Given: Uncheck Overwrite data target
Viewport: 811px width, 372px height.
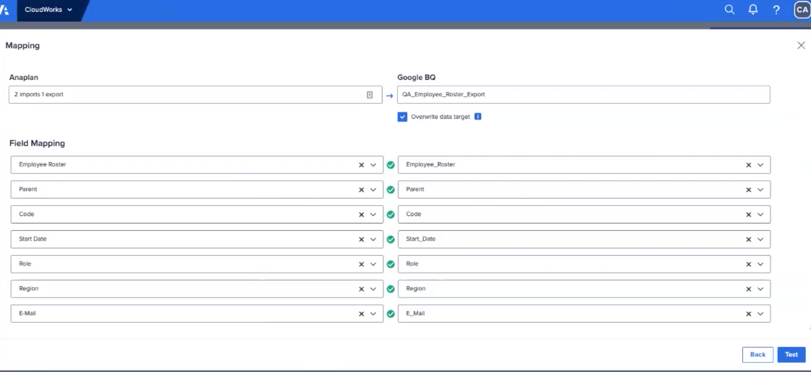Looking at the screenshot, I should pos(402,117).
